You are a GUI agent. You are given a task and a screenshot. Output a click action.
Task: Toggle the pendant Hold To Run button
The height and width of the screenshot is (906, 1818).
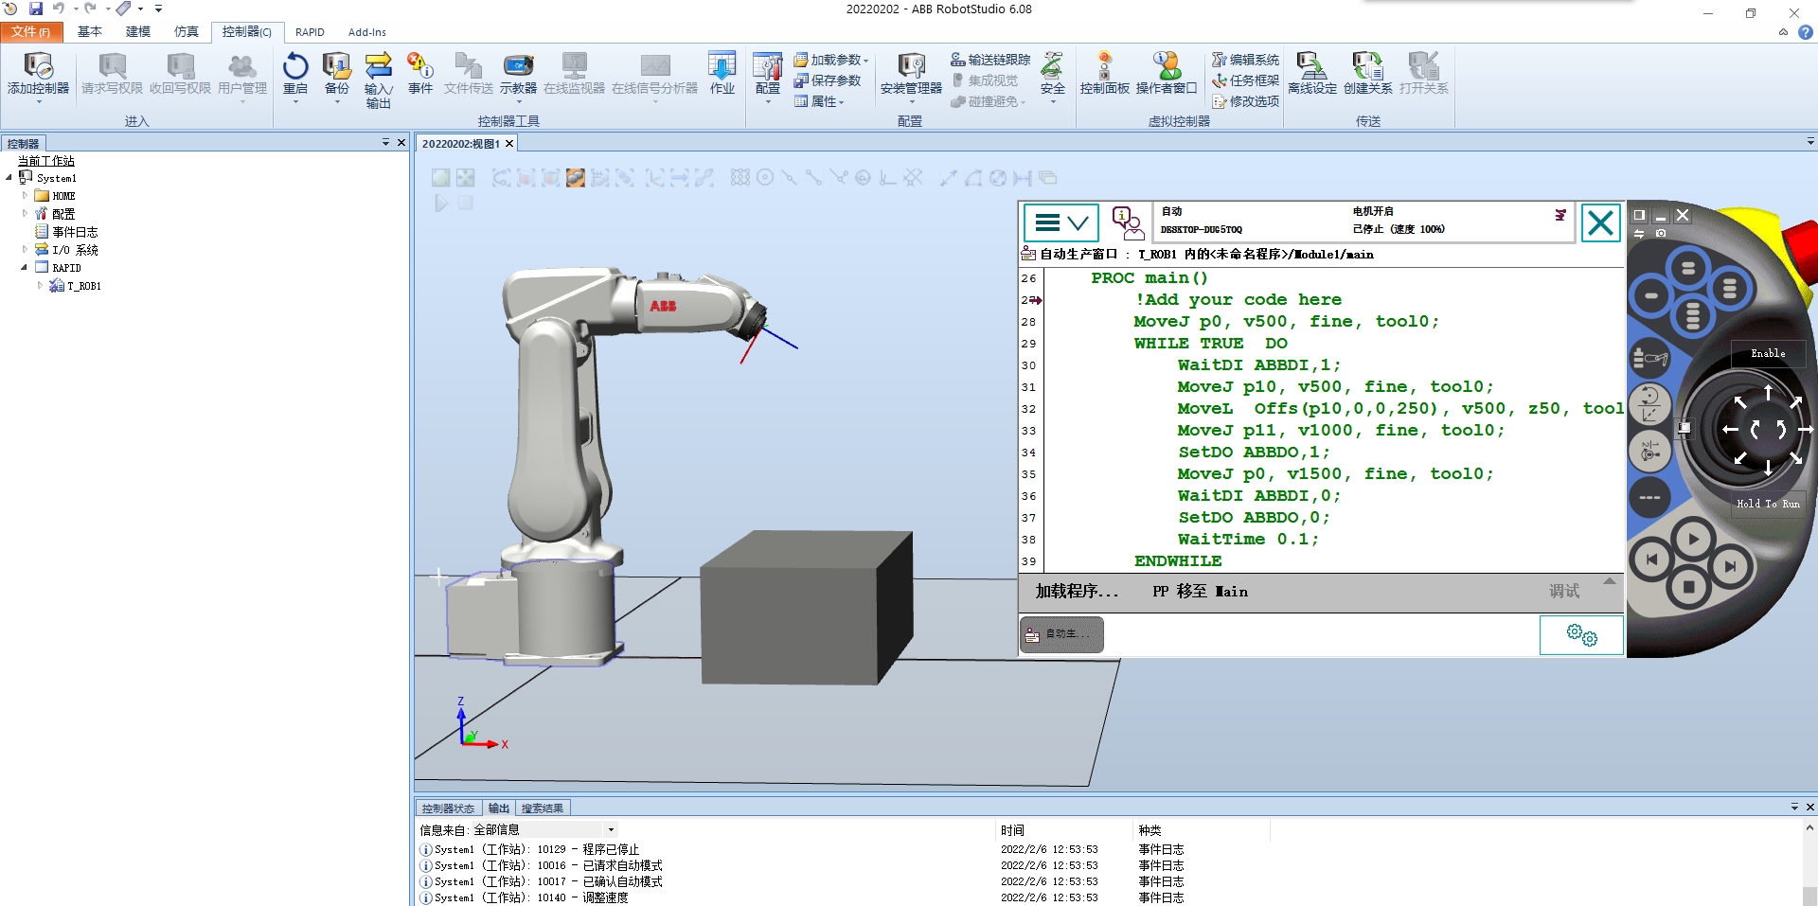[1768, 504]
